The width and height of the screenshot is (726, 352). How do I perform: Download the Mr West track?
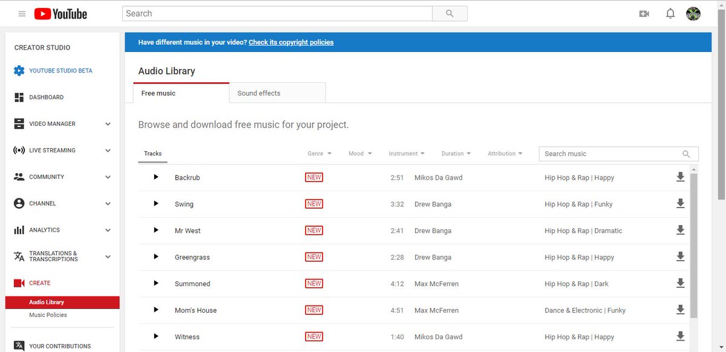(680, 230)
